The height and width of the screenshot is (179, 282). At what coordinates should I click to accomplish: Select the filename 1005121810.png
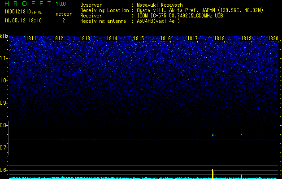click(x=23, y=12)
